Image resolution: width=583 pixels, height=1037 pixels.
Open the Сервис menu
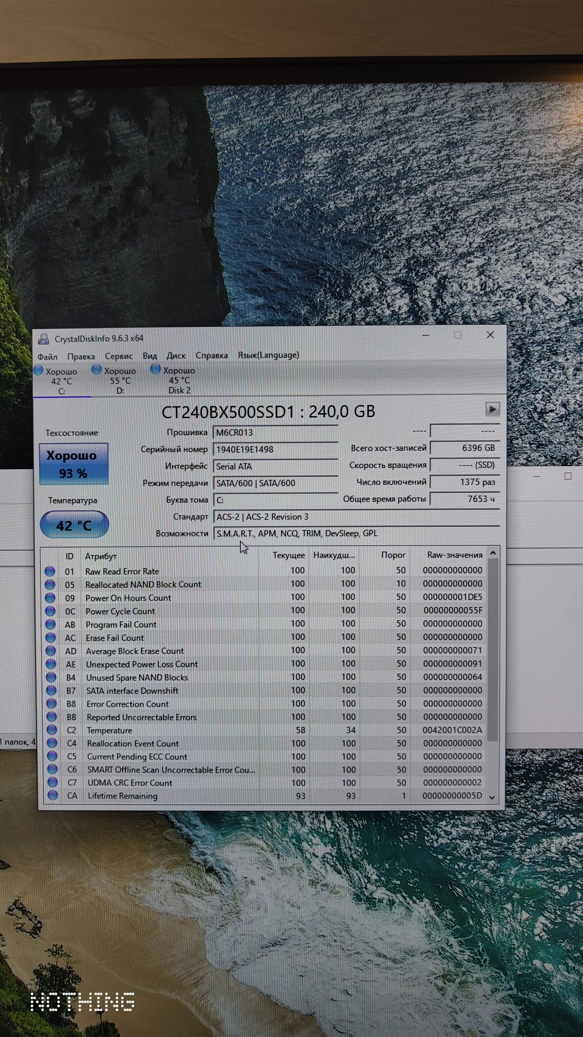pos(119,356)
